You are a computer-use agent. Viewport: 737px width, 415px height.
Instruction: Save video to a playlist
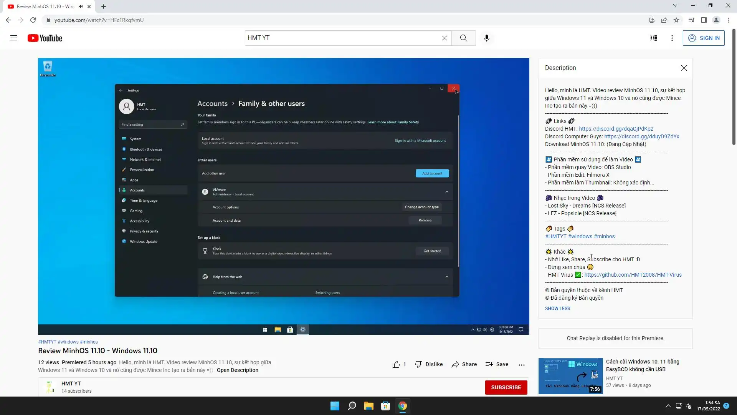pos(497,365)
